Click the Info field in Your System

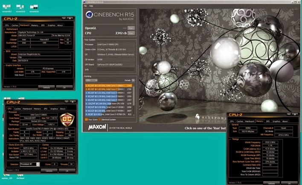(116, 69)
